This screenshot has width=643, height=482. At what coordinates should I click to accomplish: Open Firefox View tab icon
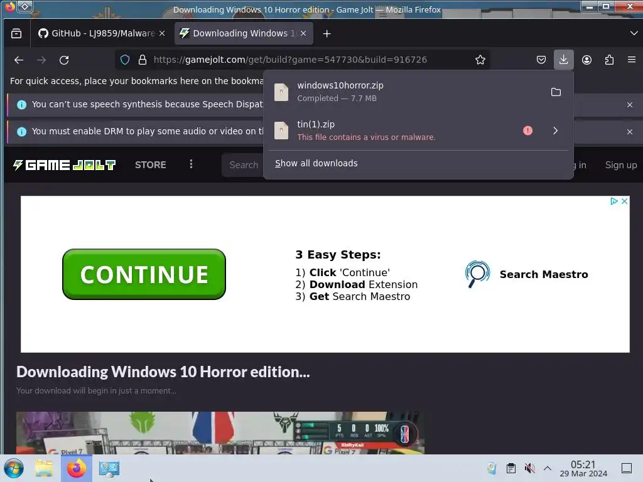click(16, 34)
